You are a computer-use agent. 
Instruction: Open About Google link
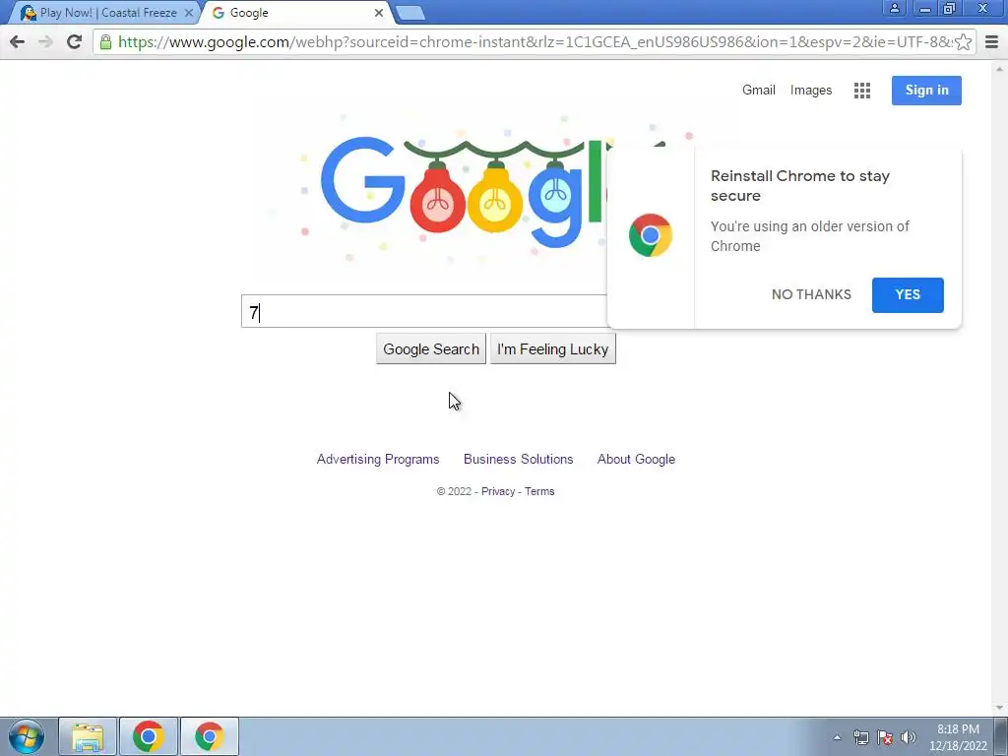click(637, 459)
